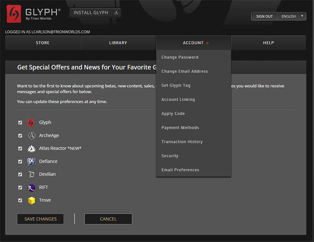
Task: Disable the Trove offers checkbox
Action: coord(20,201)
